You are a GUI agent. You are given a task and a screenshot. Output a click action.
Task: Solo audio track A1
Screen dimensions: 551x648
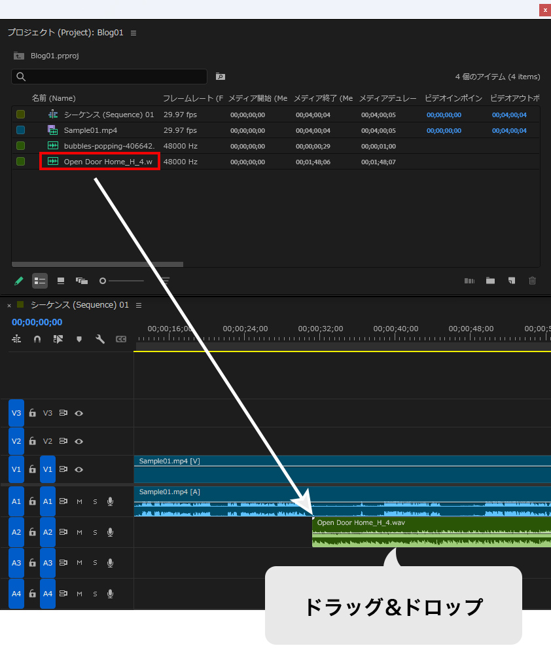tap(95, 501)
